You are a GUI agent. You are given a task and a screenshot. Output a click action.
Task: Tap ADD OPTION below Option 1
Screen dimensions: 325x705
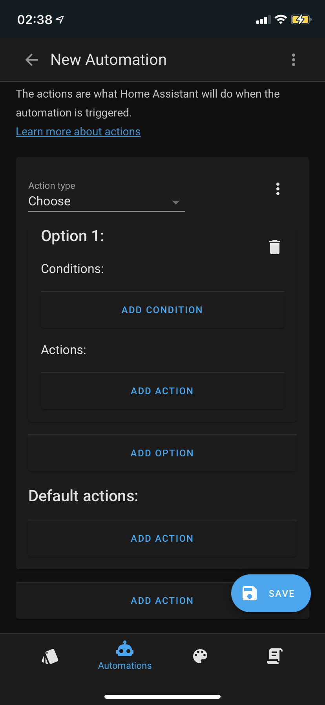[x=162, y=453]
